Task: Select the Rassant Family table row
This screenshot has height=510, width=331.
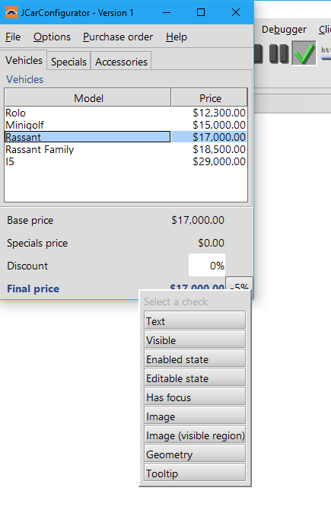Action: pyautogui.click(x=126, y=149)
